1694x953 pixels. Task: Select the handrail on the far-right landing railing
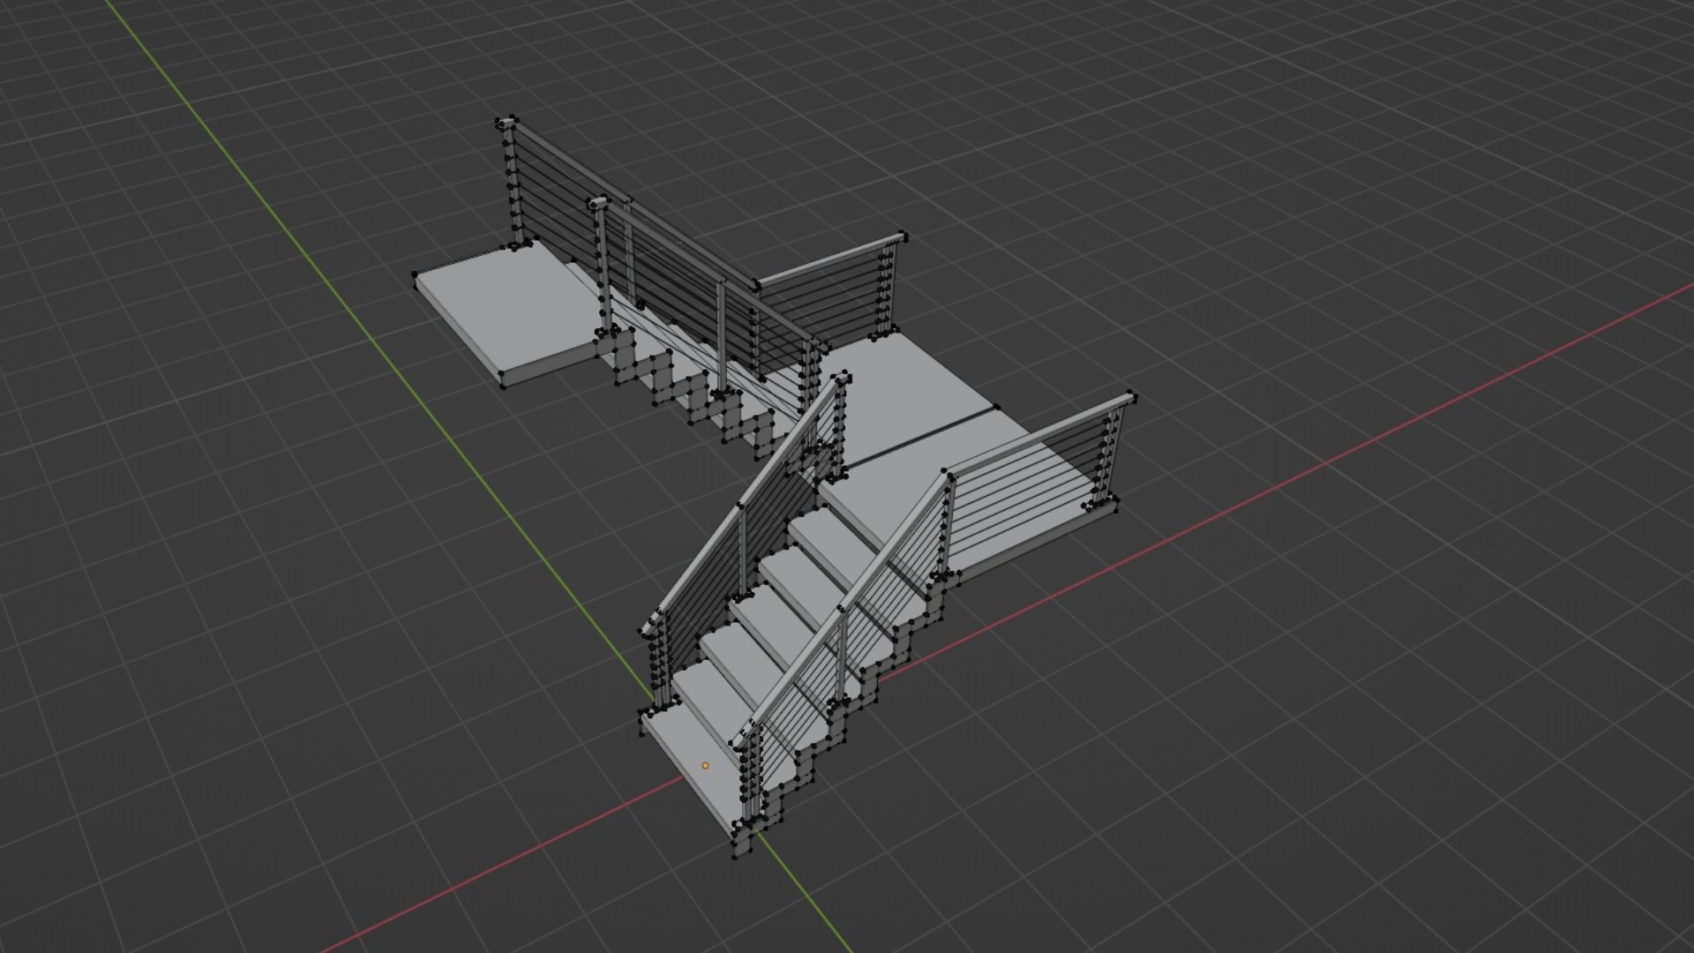(1041, 436)
